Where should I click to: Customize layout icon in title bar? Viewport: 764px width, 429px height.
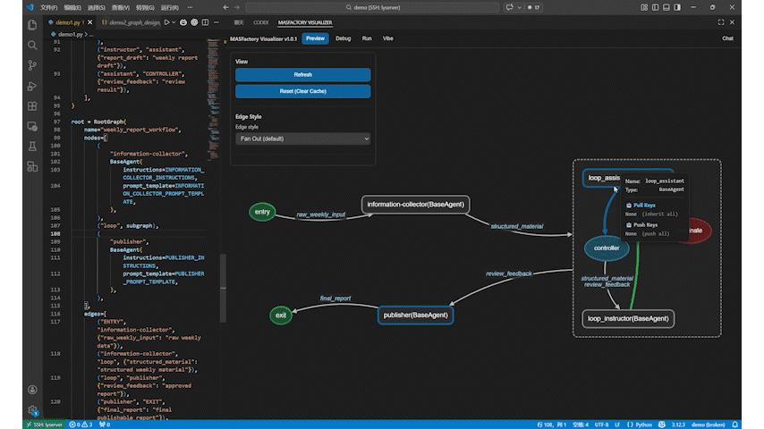point(644,7)
